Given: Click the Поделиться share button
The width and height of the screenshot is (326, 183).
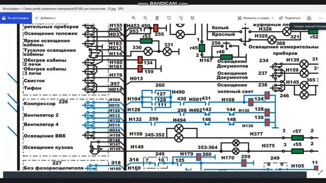Looking at the screenshot, I should tap(290, 18).
